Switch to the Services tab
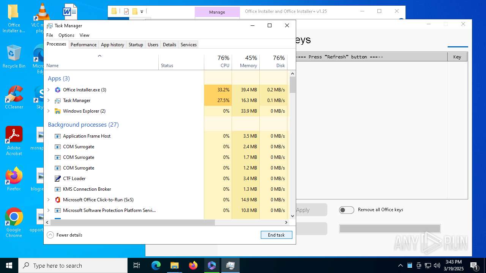Screen dimensions: 486x273 tap(189, 45)
